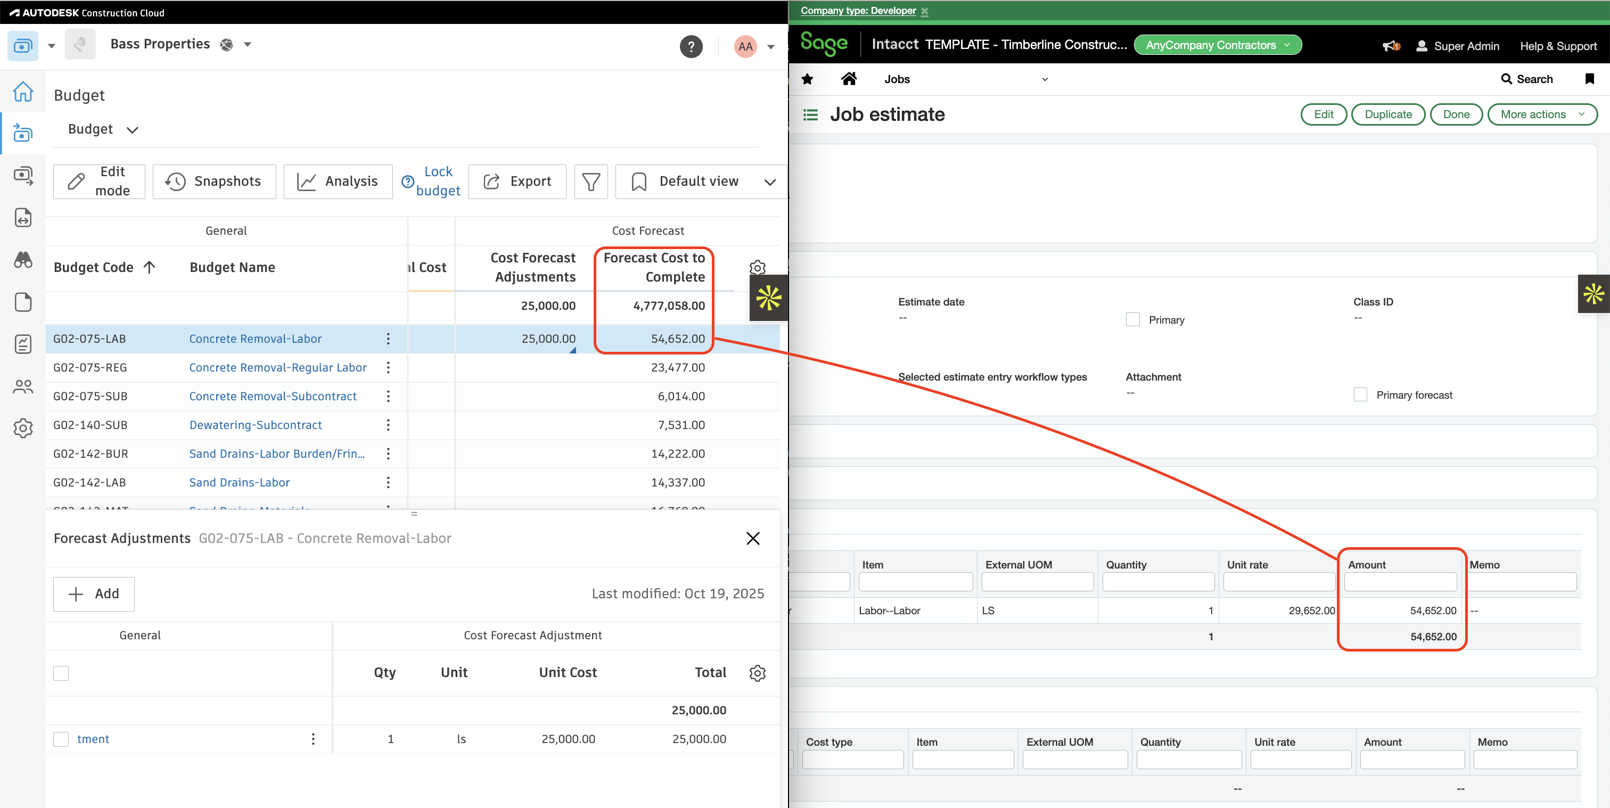Expand the Budget dropdown below the page title

[132, 129]
